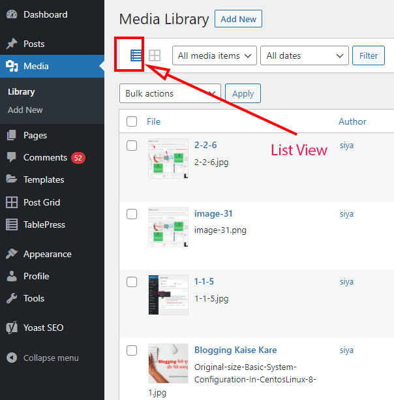Click the image-31 thumbnail
This screenshot has width=394, height=400.
(168, 227)
